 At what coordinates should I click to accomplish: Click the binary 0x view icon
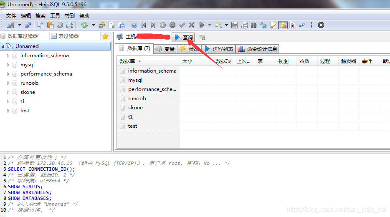click(292, 25)
